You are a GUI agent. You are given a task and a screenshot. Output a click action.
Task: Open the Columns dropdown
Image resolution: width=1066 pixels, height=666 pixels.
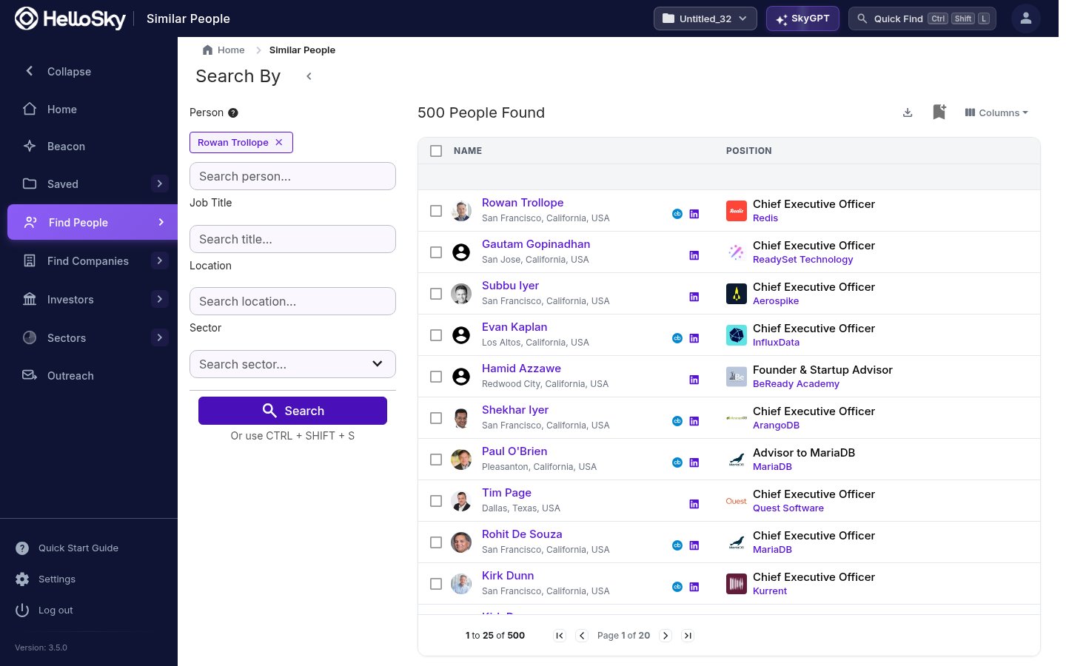(x=996, y=112)
